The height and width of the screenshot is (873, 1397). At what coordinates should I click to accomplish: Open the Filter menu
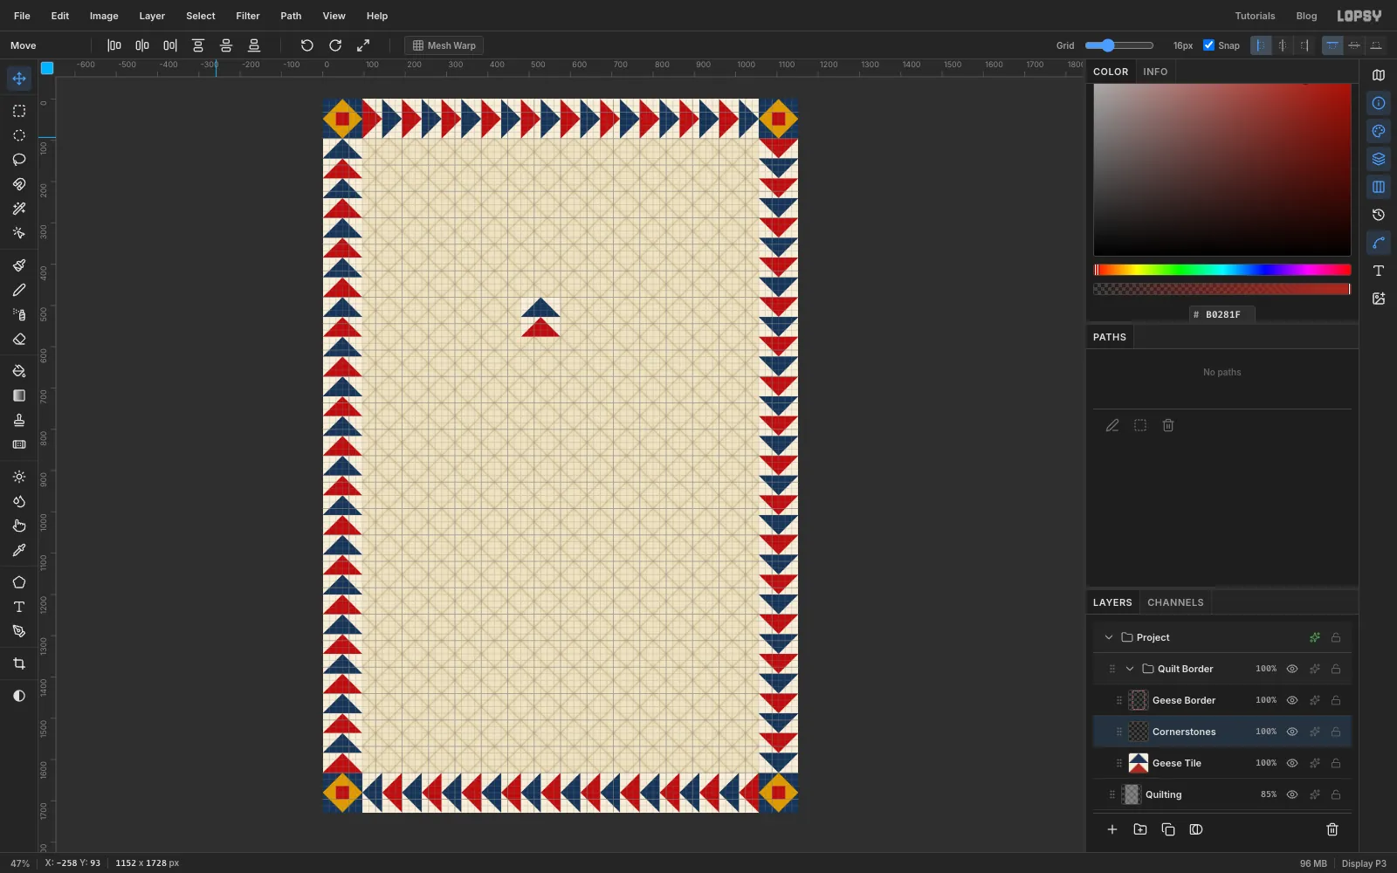(248, 16)
